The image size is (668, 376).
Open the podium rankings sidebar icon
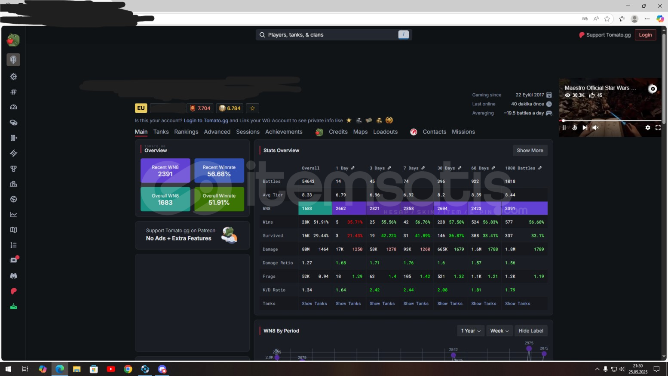tap(13, 184)
